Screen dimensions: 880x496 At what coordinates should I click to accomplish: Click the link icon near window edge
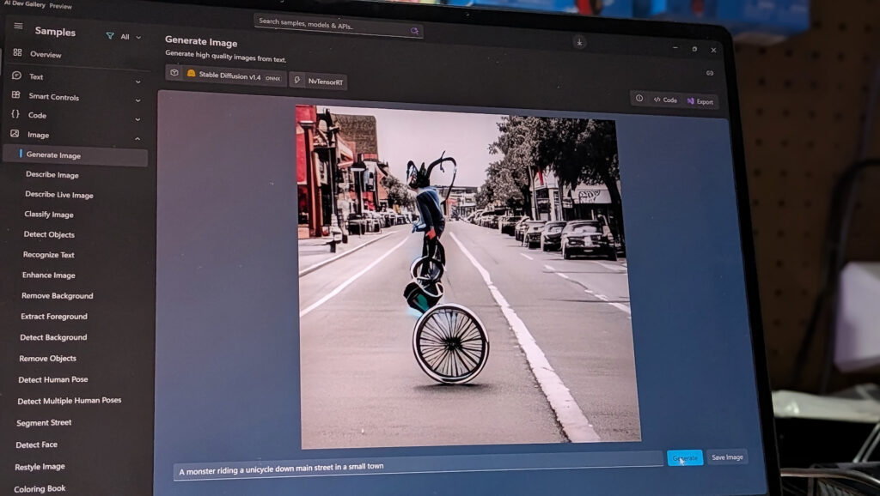[x=710, y=73]
